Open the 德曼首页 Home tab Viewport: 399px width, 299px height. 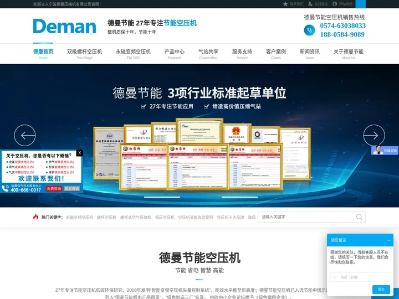pos(43,54)
